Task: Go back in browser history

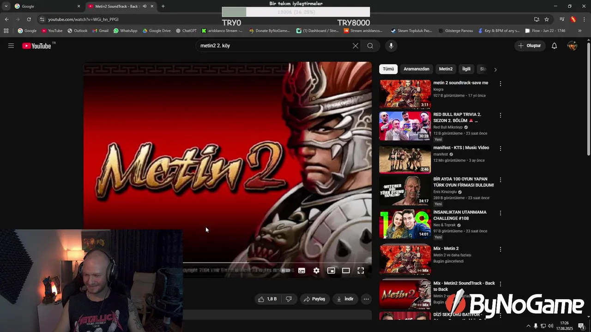Action: 6,19
